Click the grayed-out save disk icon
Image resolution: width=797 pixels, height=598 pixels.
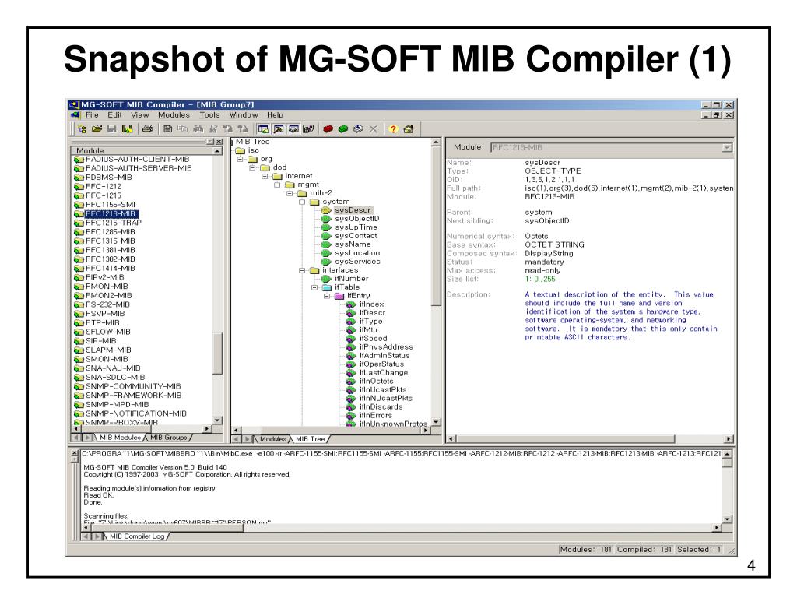pos(112,129)
